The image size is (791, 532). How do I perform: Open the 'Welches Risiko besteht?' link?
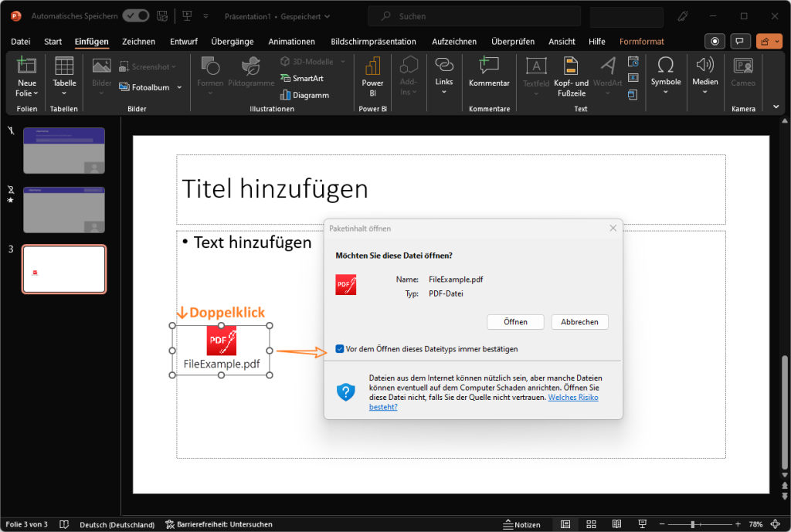573,397
